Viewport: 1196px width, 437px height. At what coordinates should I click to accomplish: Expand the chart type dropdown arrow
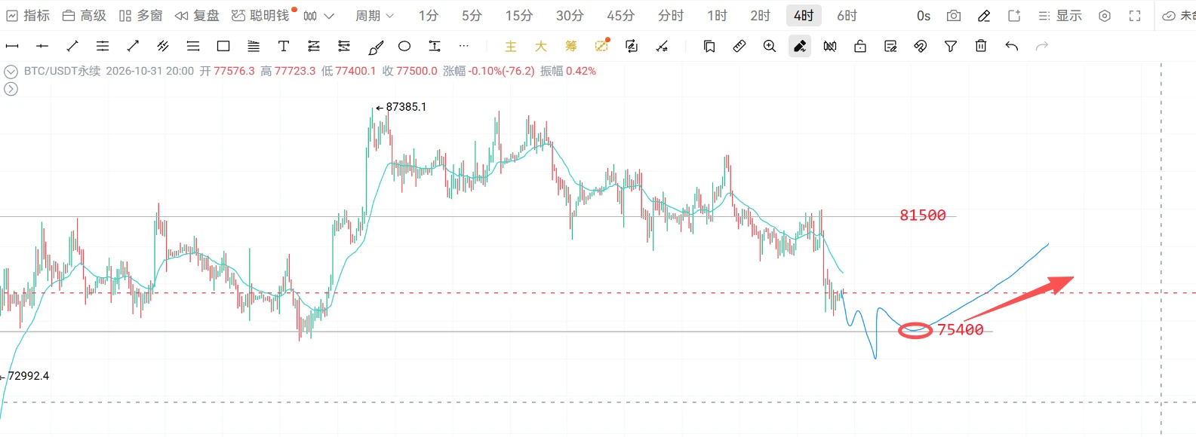click(x=329, y=16)
